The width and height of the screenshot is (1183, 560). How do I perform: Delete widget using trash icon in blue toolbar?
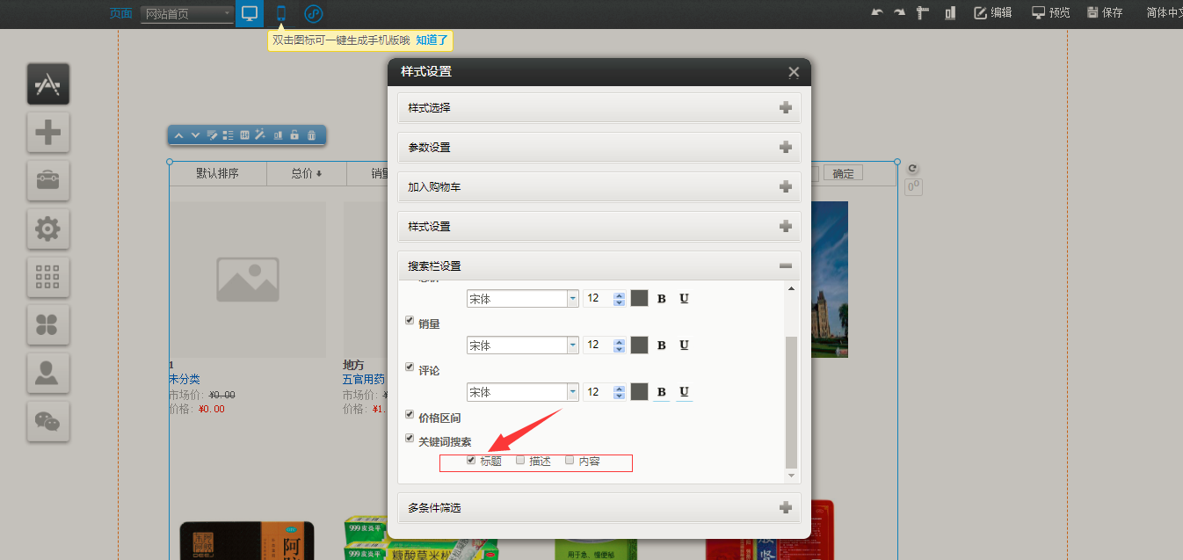[311, 135]
